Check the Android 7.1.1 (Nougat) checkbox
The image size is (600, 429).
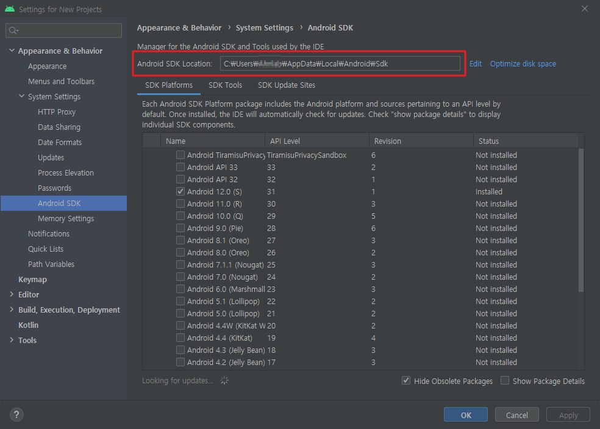[180, 264]
